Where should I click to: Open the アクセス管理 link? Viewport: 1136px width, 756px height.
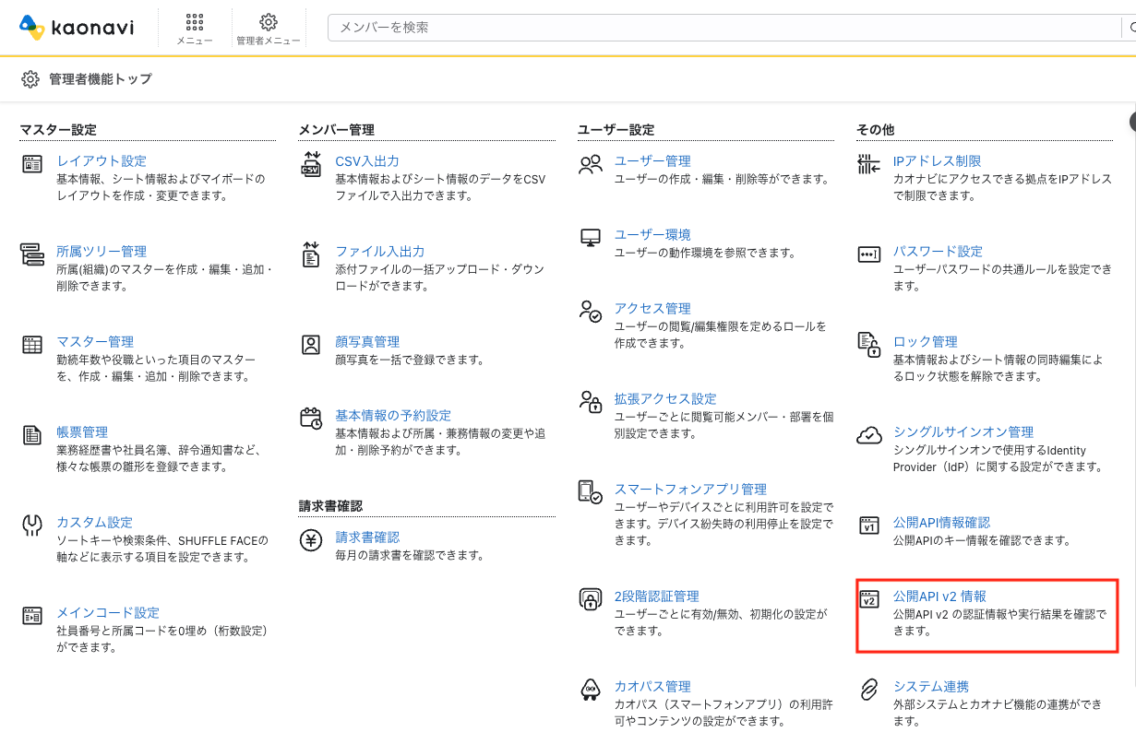pyautogui.click(x=652, y=308)
